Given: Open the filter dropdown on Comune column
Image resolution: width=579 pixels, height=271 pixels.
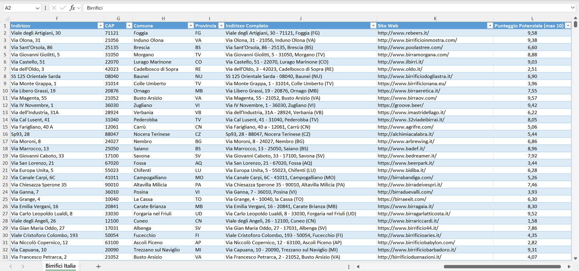Looking at the screenshot, I should point(190,25).
